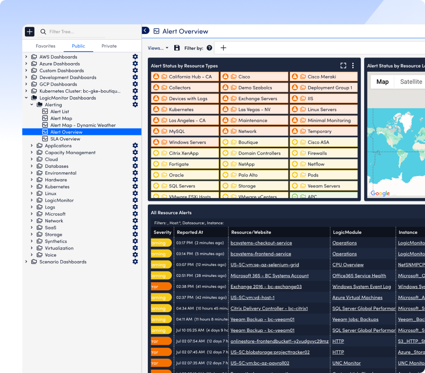Viewport: 425px width, 373px height.
Task: Open the Office365 Service Health link
Action: point(359,275)
